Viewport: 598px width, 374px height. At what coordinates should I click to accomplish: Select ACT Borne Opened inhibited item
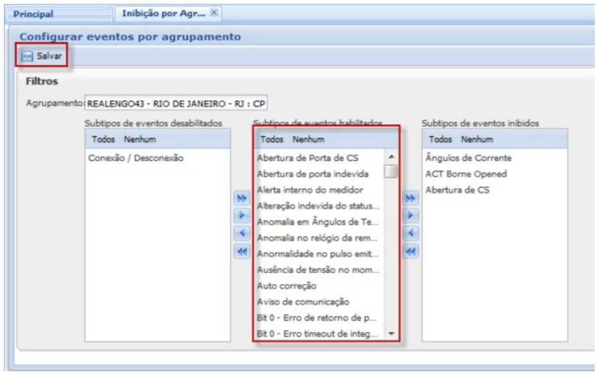(x=465, y=174)
